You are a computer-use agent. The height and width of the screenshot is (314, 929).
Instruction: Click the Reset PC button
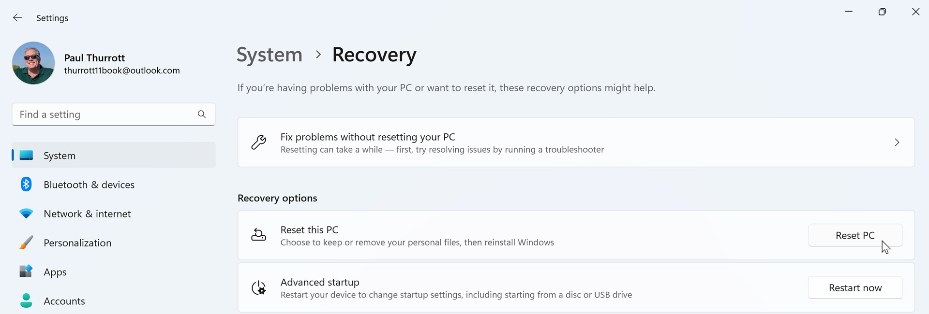855,235
